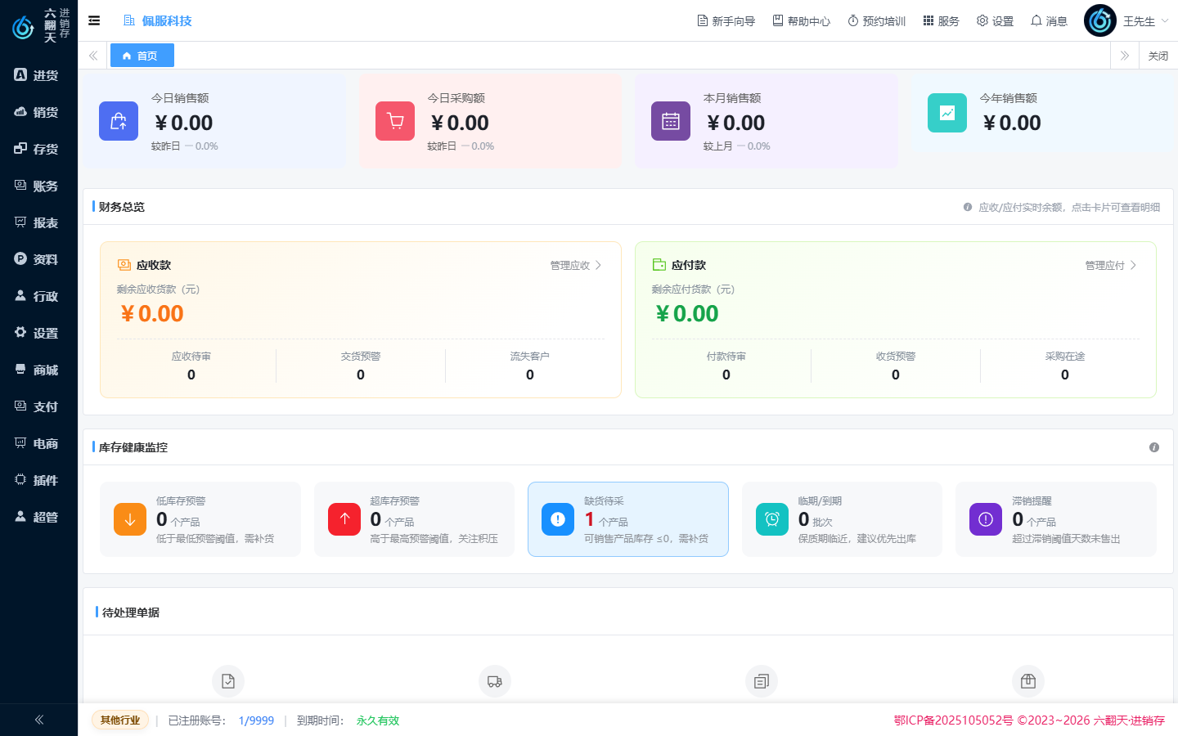Open the 低库存预警 card
Screen dimensions: 1178x736
coord(200,519)
